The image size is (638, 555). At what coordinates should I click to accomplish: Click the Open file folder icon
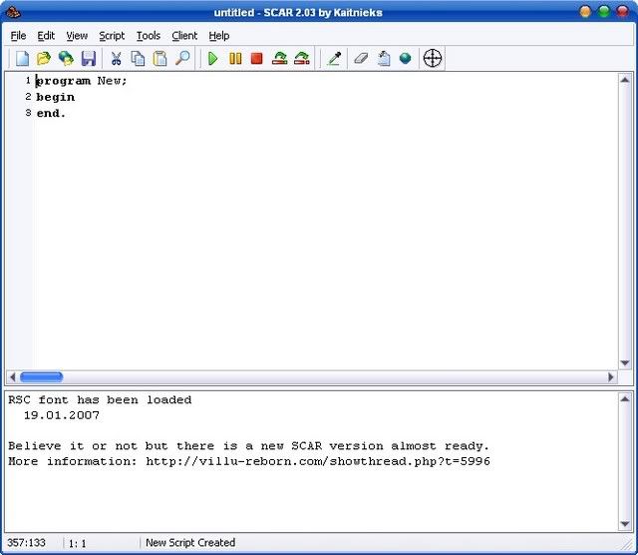(x=44, y=59)
